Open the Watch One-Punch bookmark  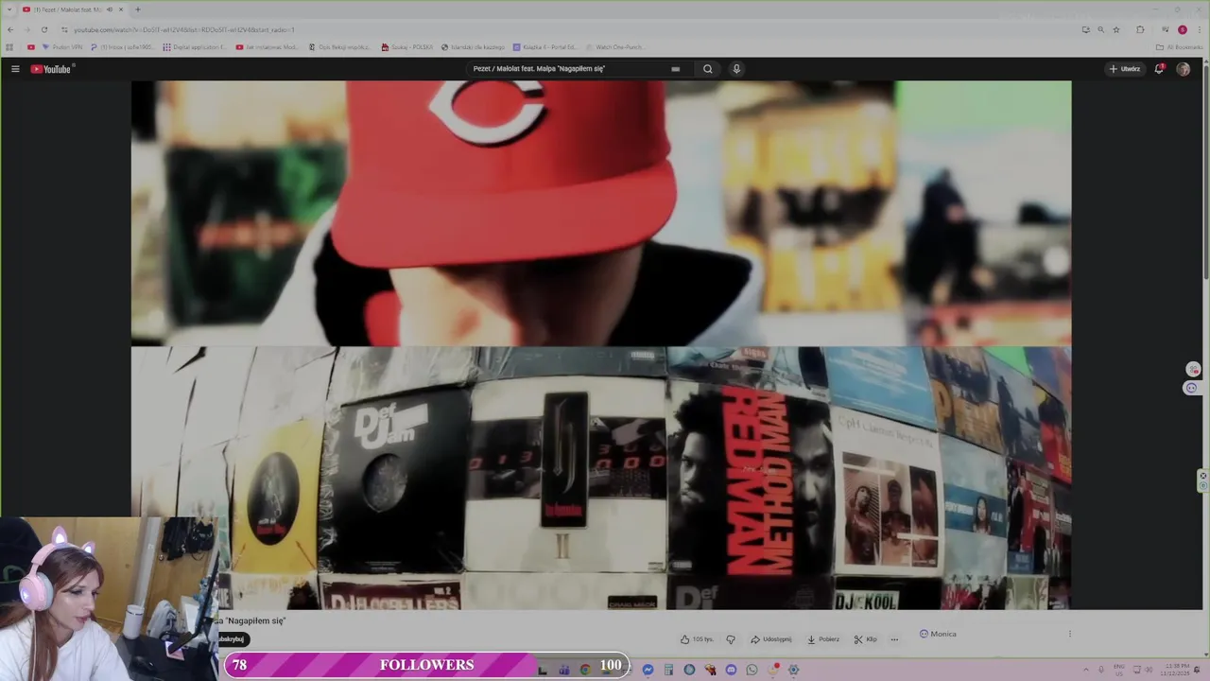click(614, 46)
